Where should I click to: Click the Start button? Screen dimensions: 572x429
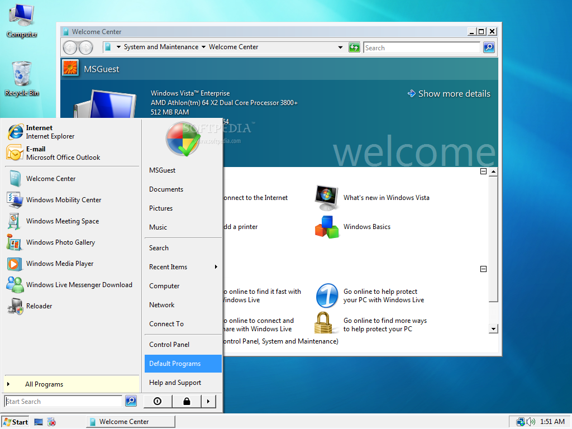click(x=15, y=422)
